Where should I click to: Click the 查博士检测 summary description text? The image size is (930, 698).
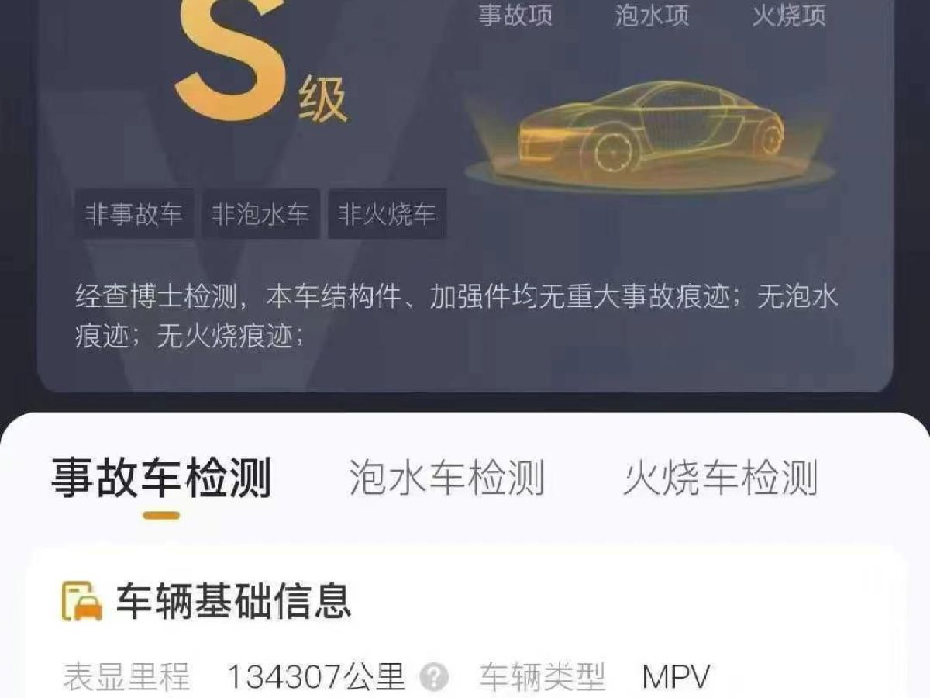(457, 316)
